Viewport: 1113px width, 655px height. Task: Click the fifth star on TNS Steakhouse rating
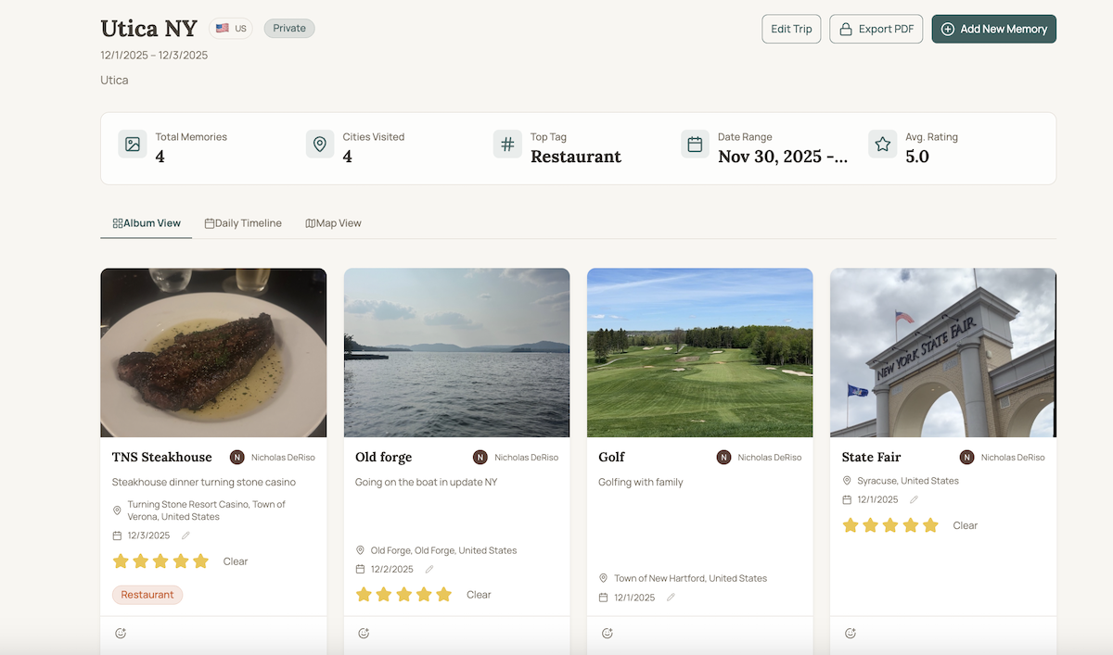201,561
